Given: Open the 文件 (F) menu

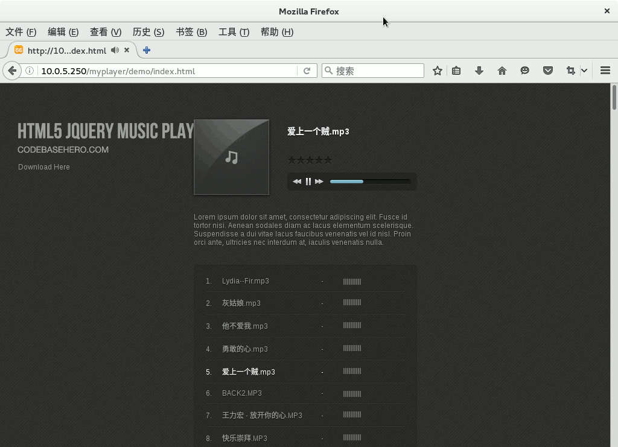Looking at the screenshot, I should tap(21, 32).
